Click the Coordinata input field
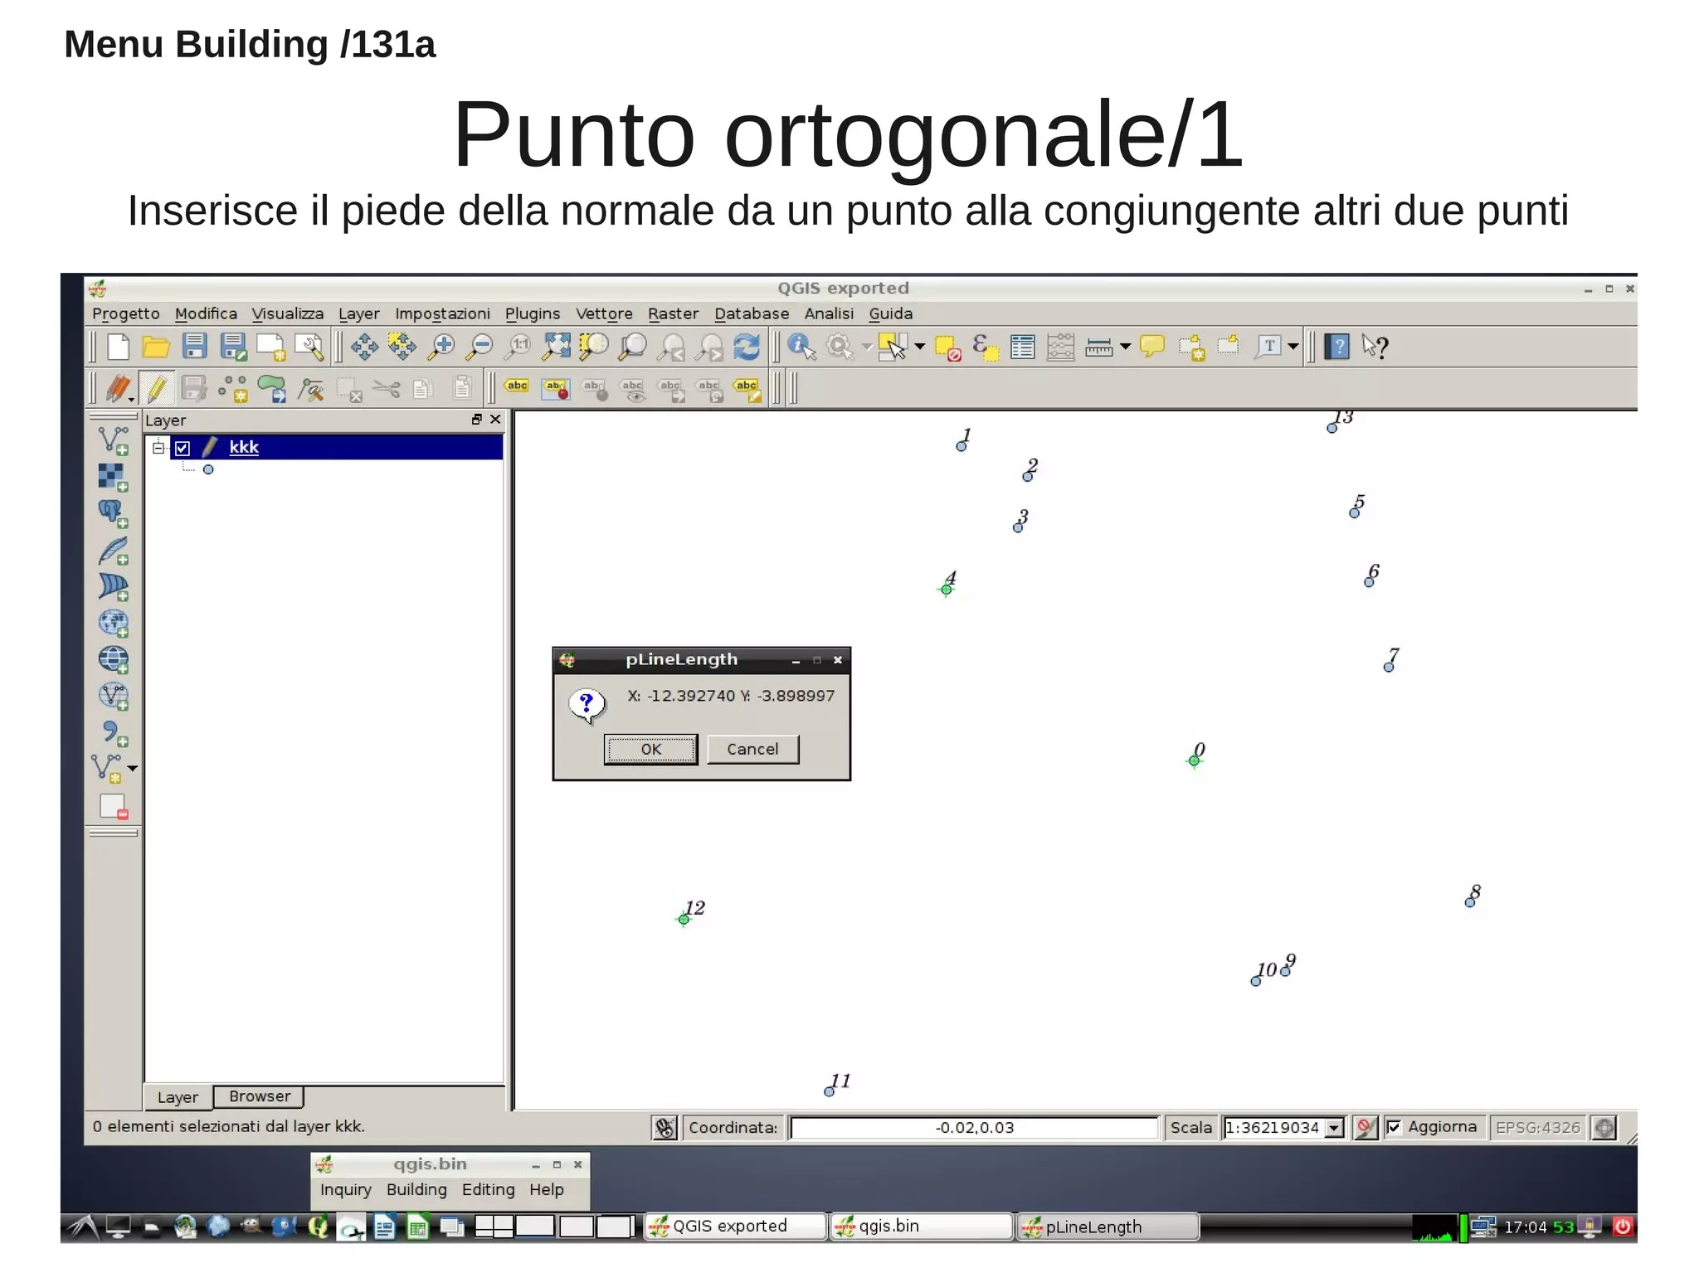The height and width of the screenshot is (1273, 1699). pos(974,1128)
